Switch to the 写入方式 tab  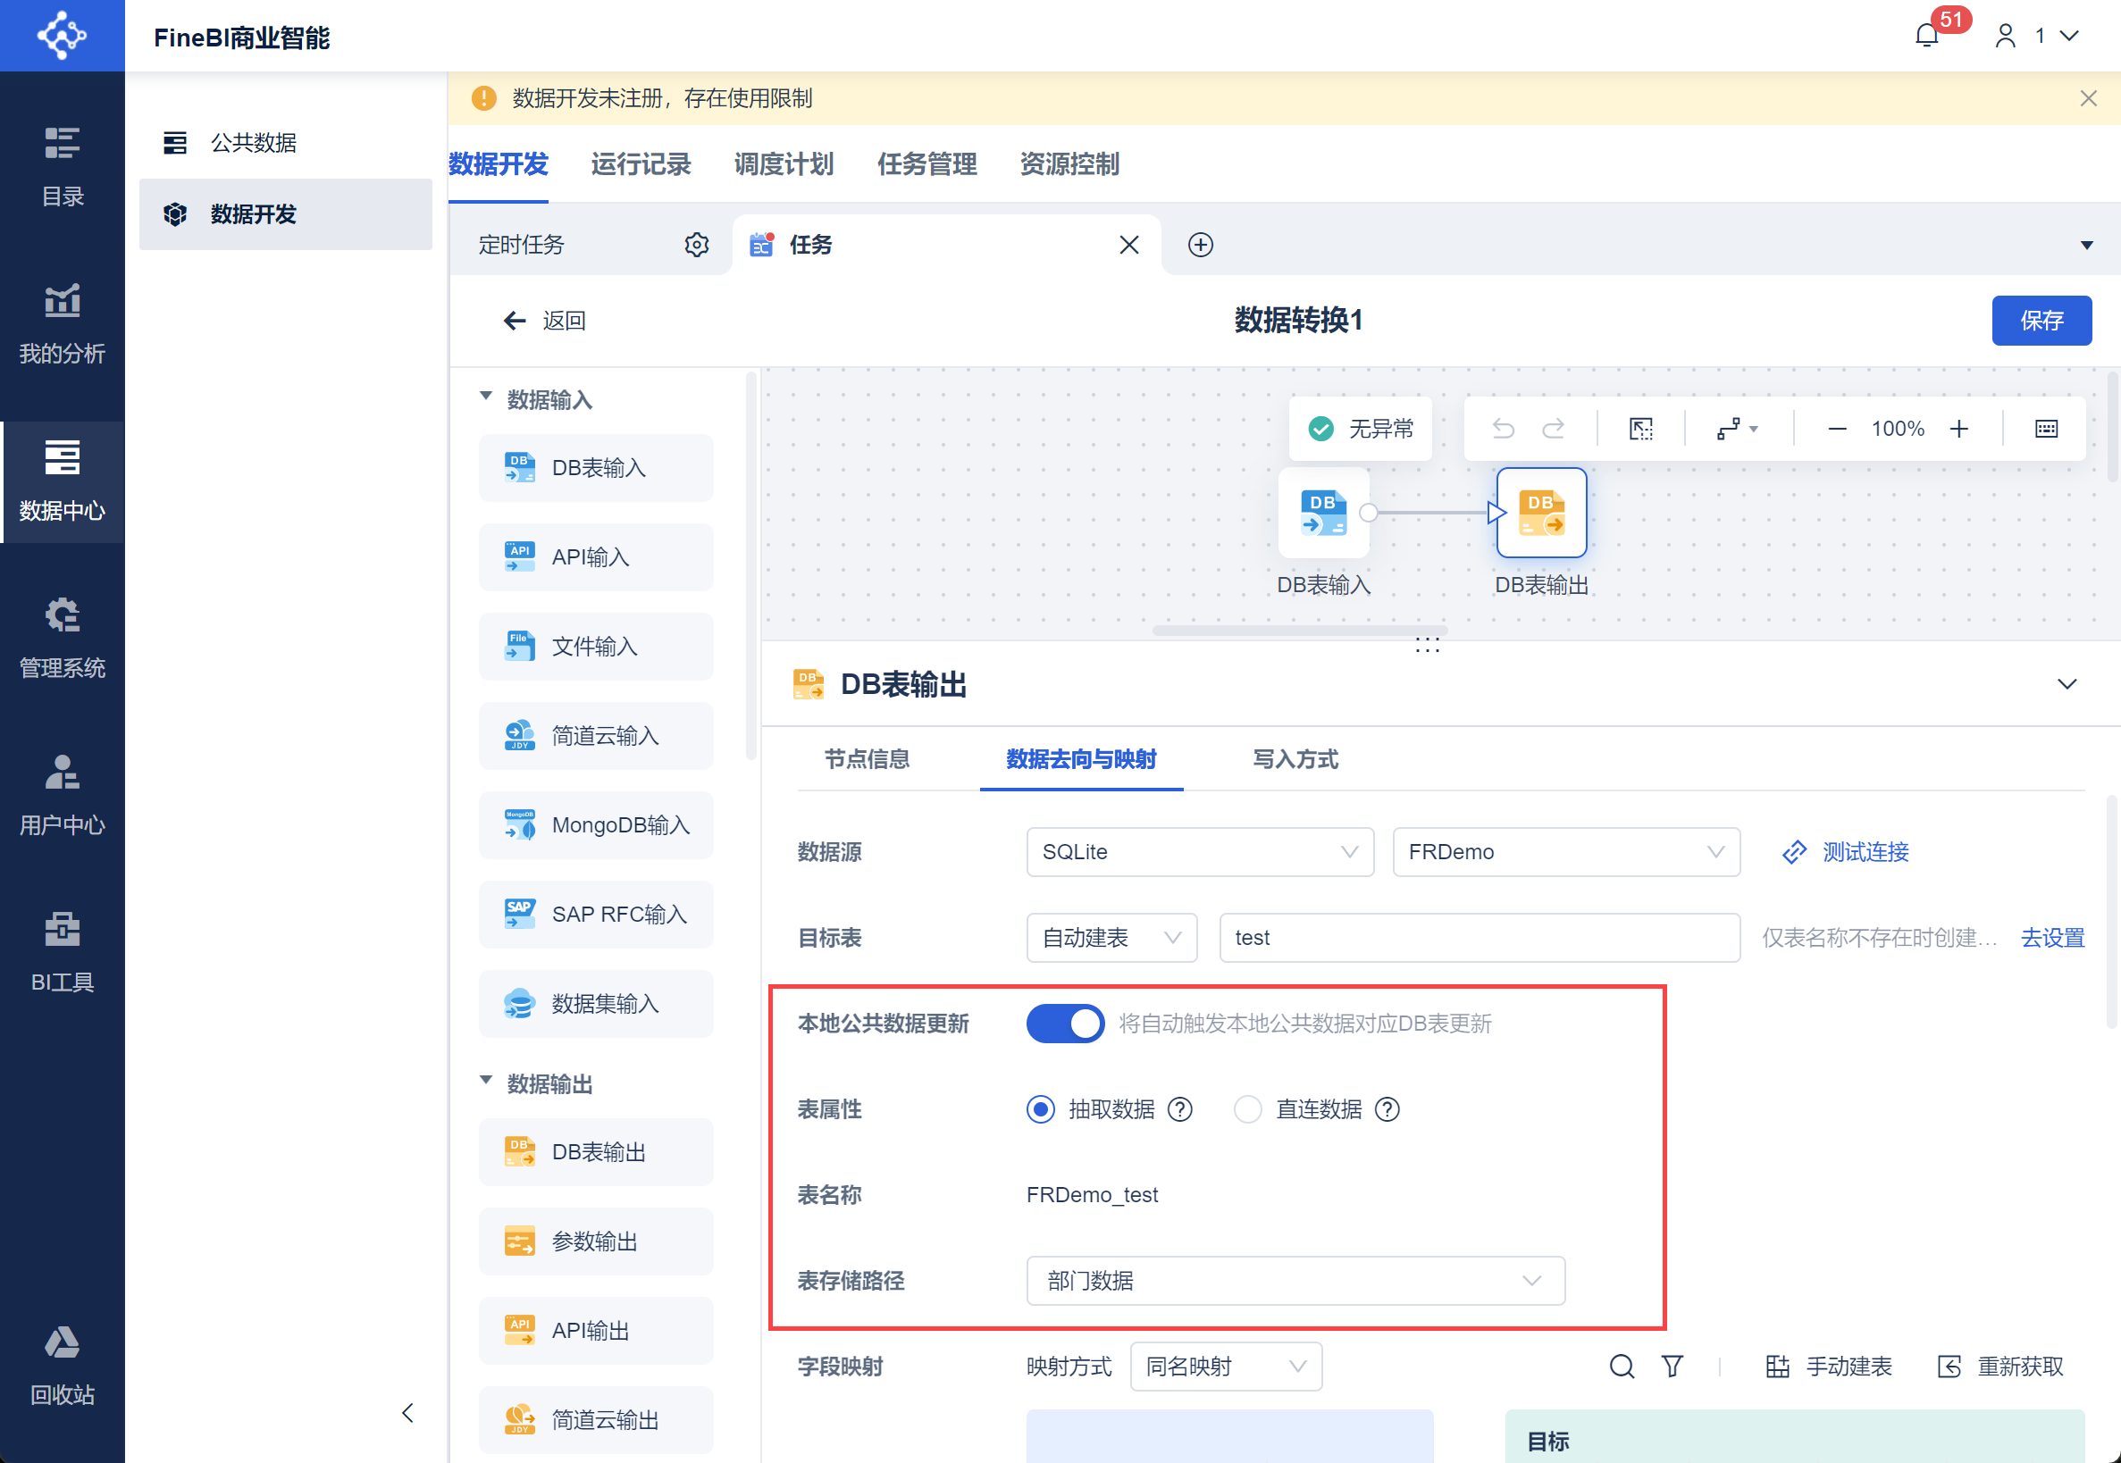click(1295, 759)
